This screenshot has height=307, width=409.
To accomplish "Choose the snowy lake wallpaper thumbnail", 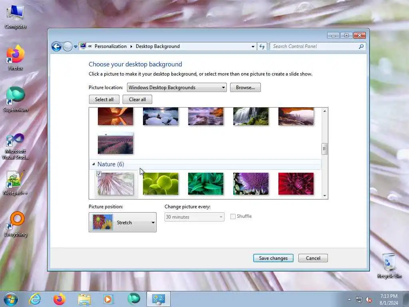I will point(161,116).
